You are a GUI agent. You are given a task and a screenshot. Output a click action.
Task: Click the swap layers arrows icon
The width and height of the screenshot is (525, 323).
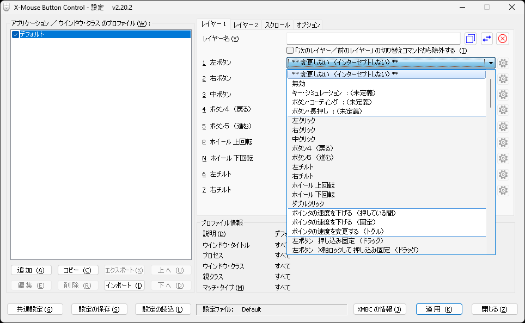[486, 38]
